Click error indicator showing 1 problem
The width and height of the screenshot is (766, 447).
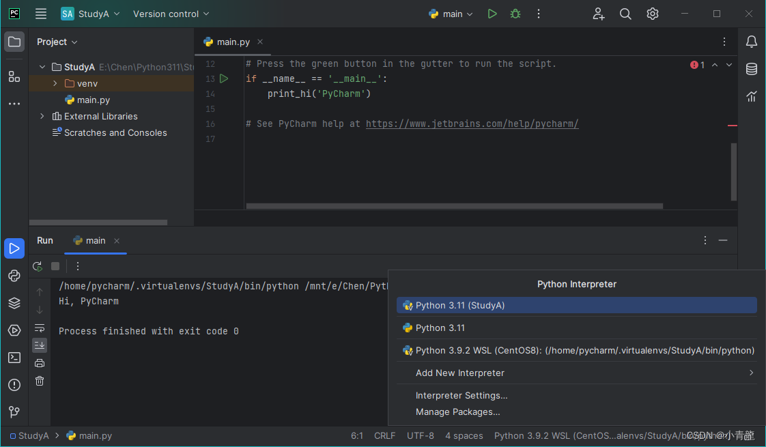coord(697,65)
